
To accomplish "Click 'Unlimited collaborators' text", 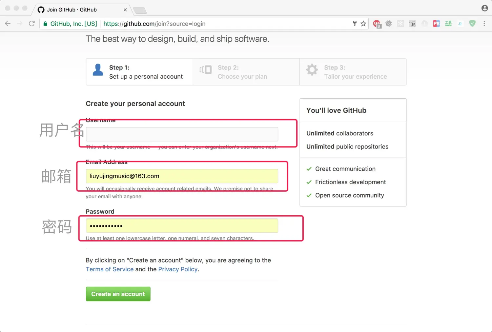I will point(340,133).
